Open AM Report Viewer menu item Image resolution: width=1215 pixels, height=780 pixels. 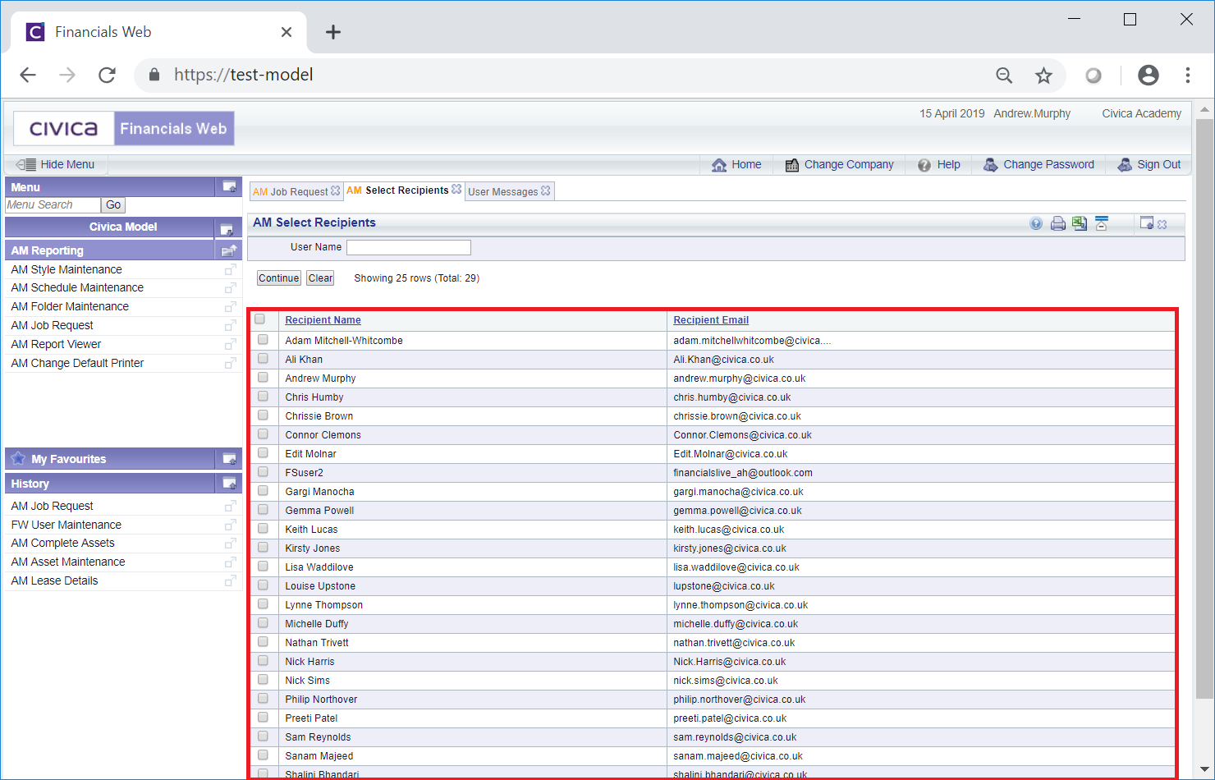(56, 345)
